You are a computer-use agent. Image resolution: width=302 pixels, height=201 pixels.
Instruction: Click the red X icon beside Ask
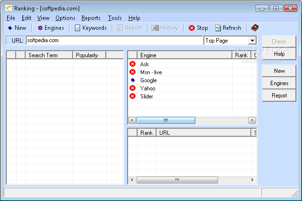click(133, 64)
